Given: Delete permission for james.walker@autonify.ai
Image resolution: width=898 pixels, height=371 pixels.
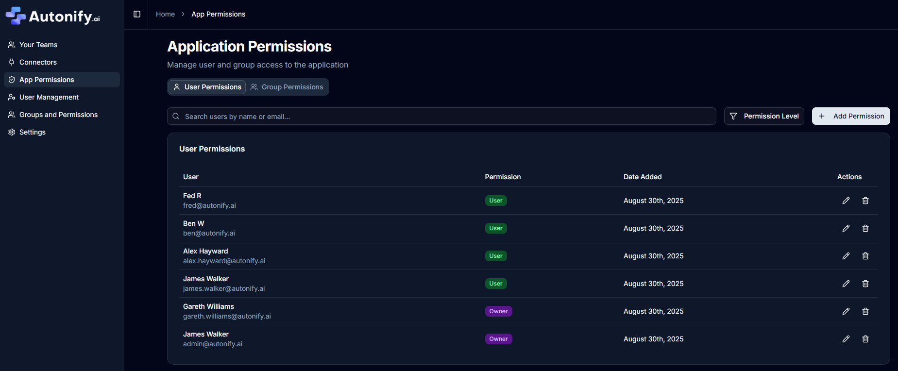Looking at the screenshot, I should [865, 284].
